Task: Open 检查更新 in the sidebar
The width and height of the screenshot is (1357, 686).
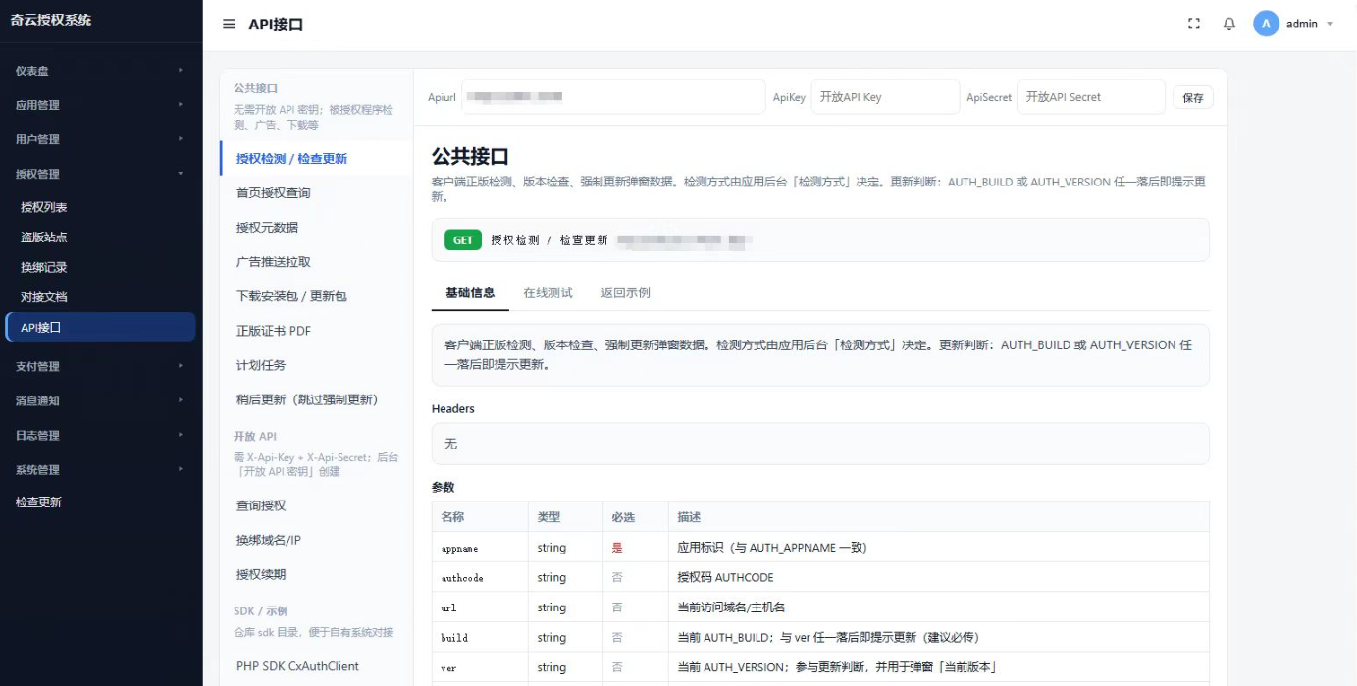Action: pyautogui.click(x=101, y=501)
